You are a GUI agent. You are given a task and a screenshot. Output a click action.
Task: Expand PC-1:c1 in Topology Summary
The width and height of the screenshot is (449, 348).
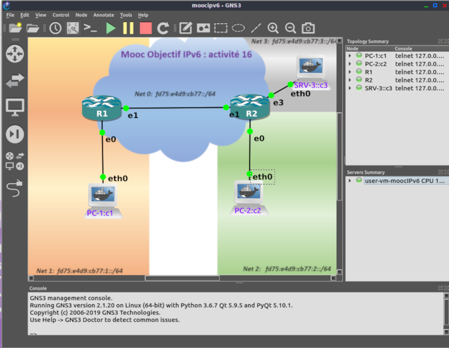point(350,56)
